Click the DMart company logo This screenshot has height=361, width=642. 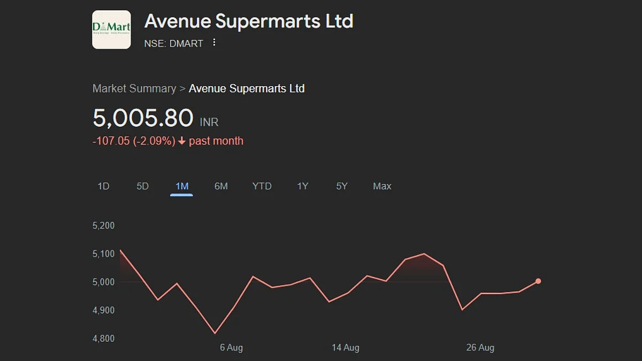click(x=111, y=29)
